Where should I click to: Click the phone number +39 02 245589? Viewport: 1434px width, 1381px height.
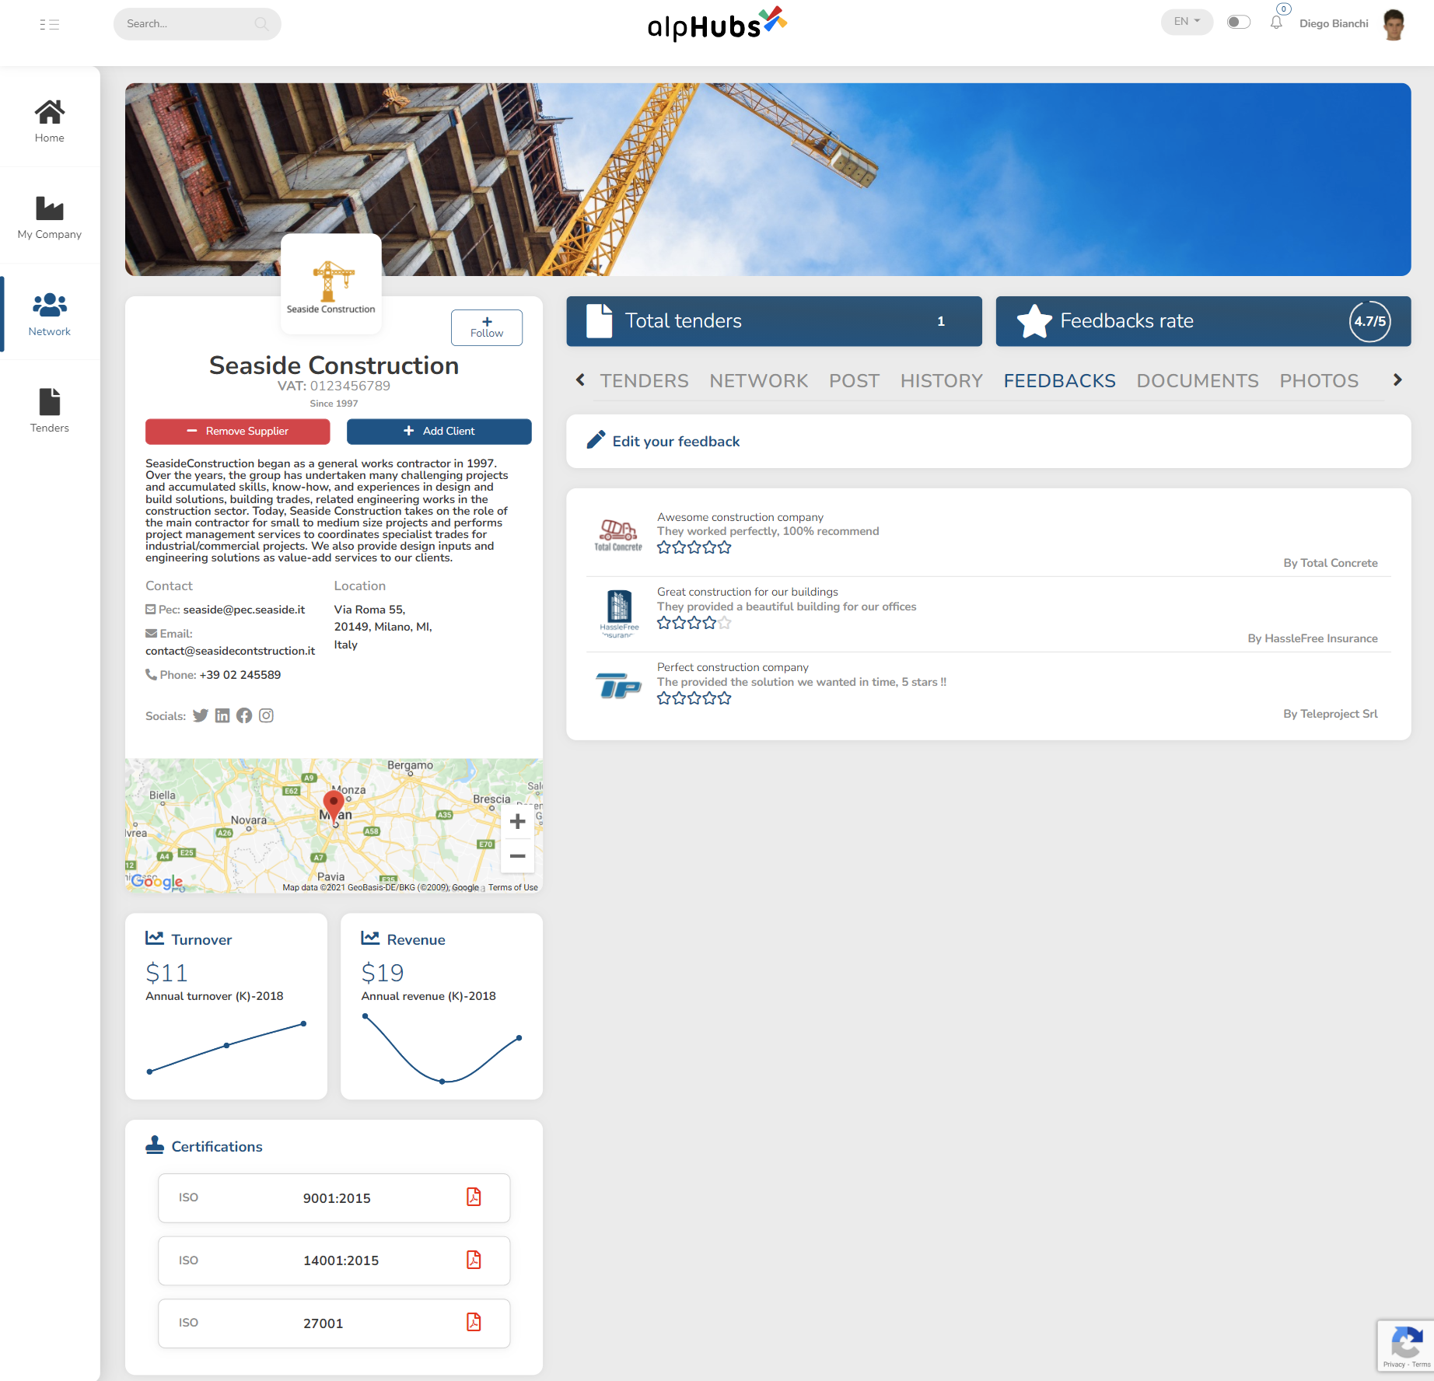point(240,675)
